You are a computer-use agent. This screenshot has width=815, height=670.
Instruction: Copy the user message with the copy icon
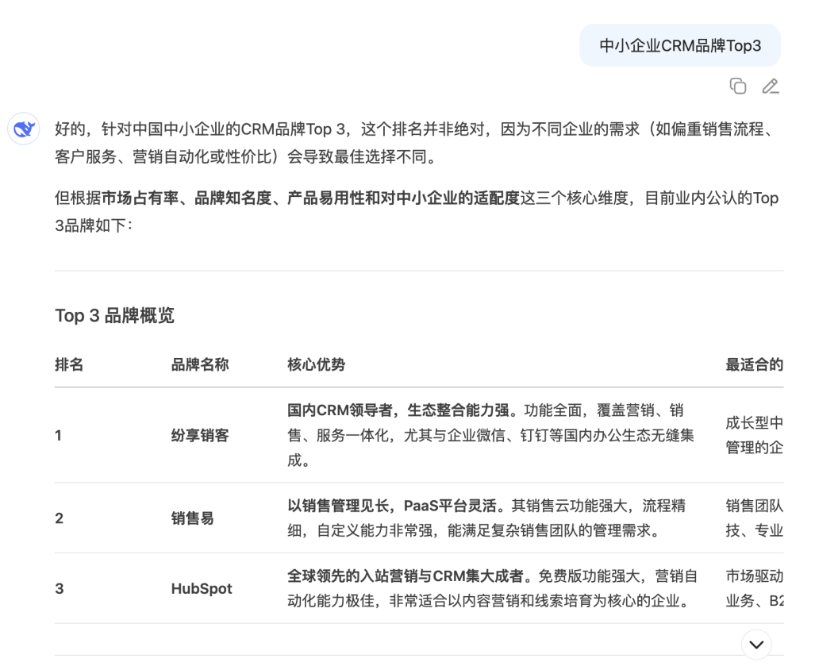[737, 86]
